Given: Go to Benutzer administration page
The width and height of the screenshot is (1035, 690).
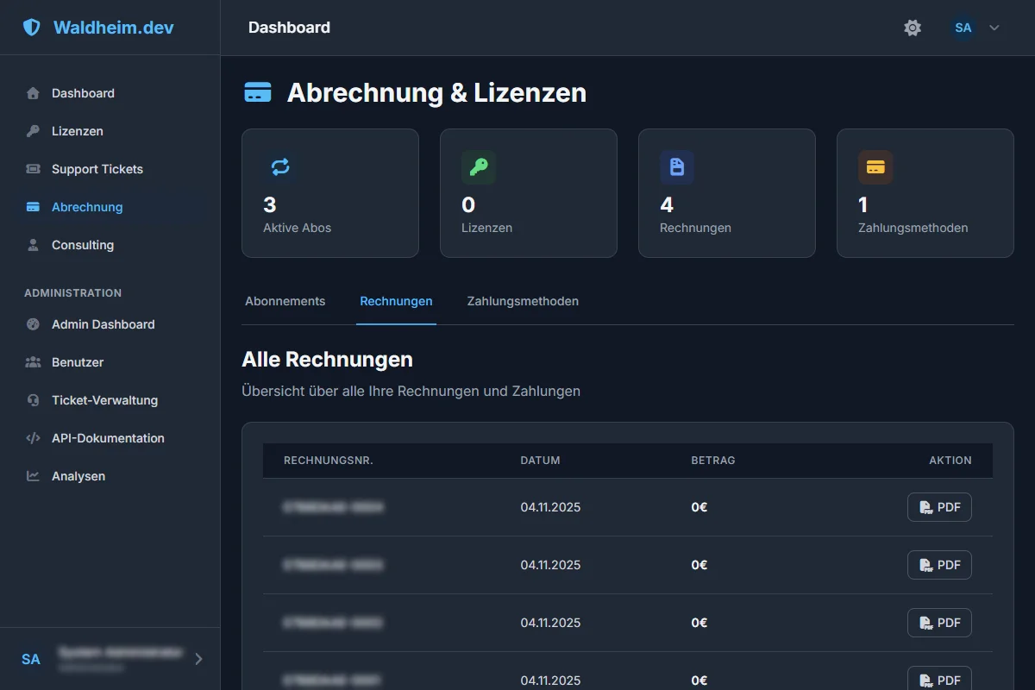Looking at the screenshot, I should [78, 362].
